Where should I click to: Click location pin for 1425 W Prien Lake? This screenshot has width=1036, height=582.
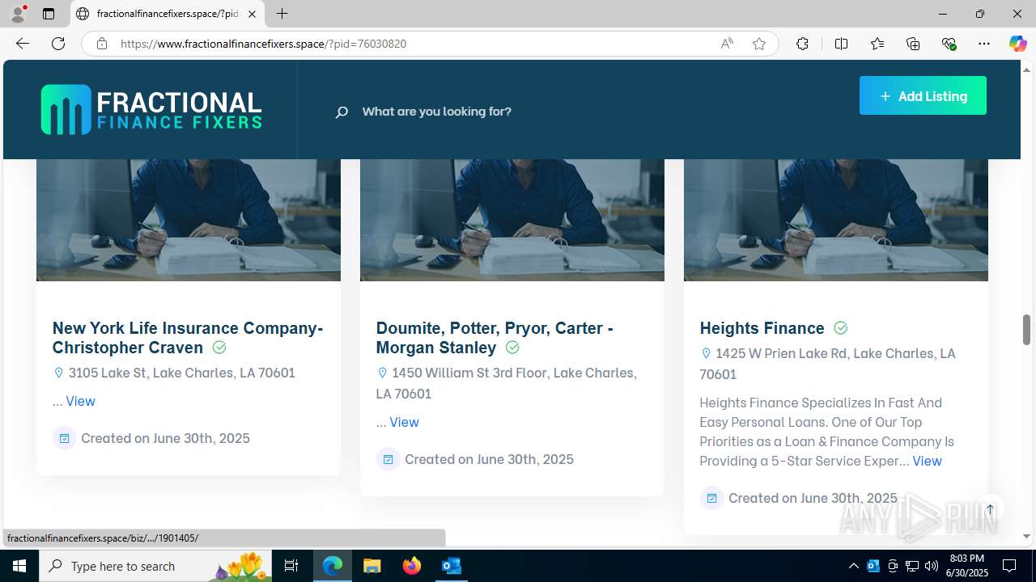click(706, 353)
